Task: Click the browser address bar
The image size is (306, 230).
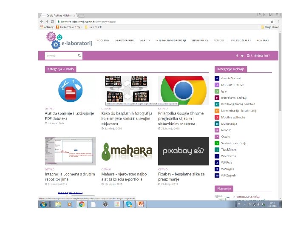Action: 164,22
